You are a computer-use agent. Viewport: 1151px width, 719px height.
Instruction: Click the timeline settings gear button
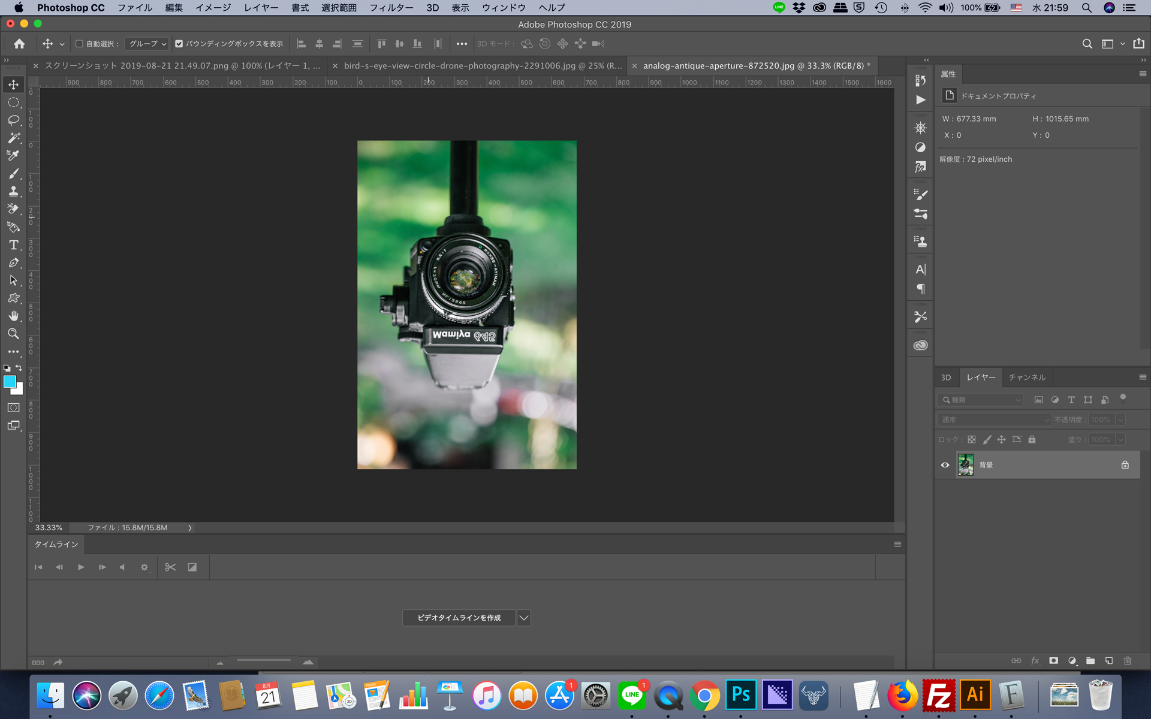coord(144,567)
